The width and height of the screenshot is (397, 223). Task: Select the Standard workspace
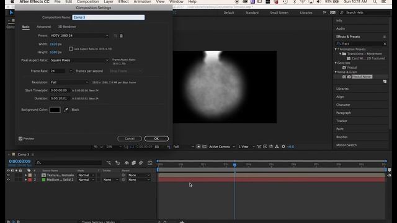[252, 12]
